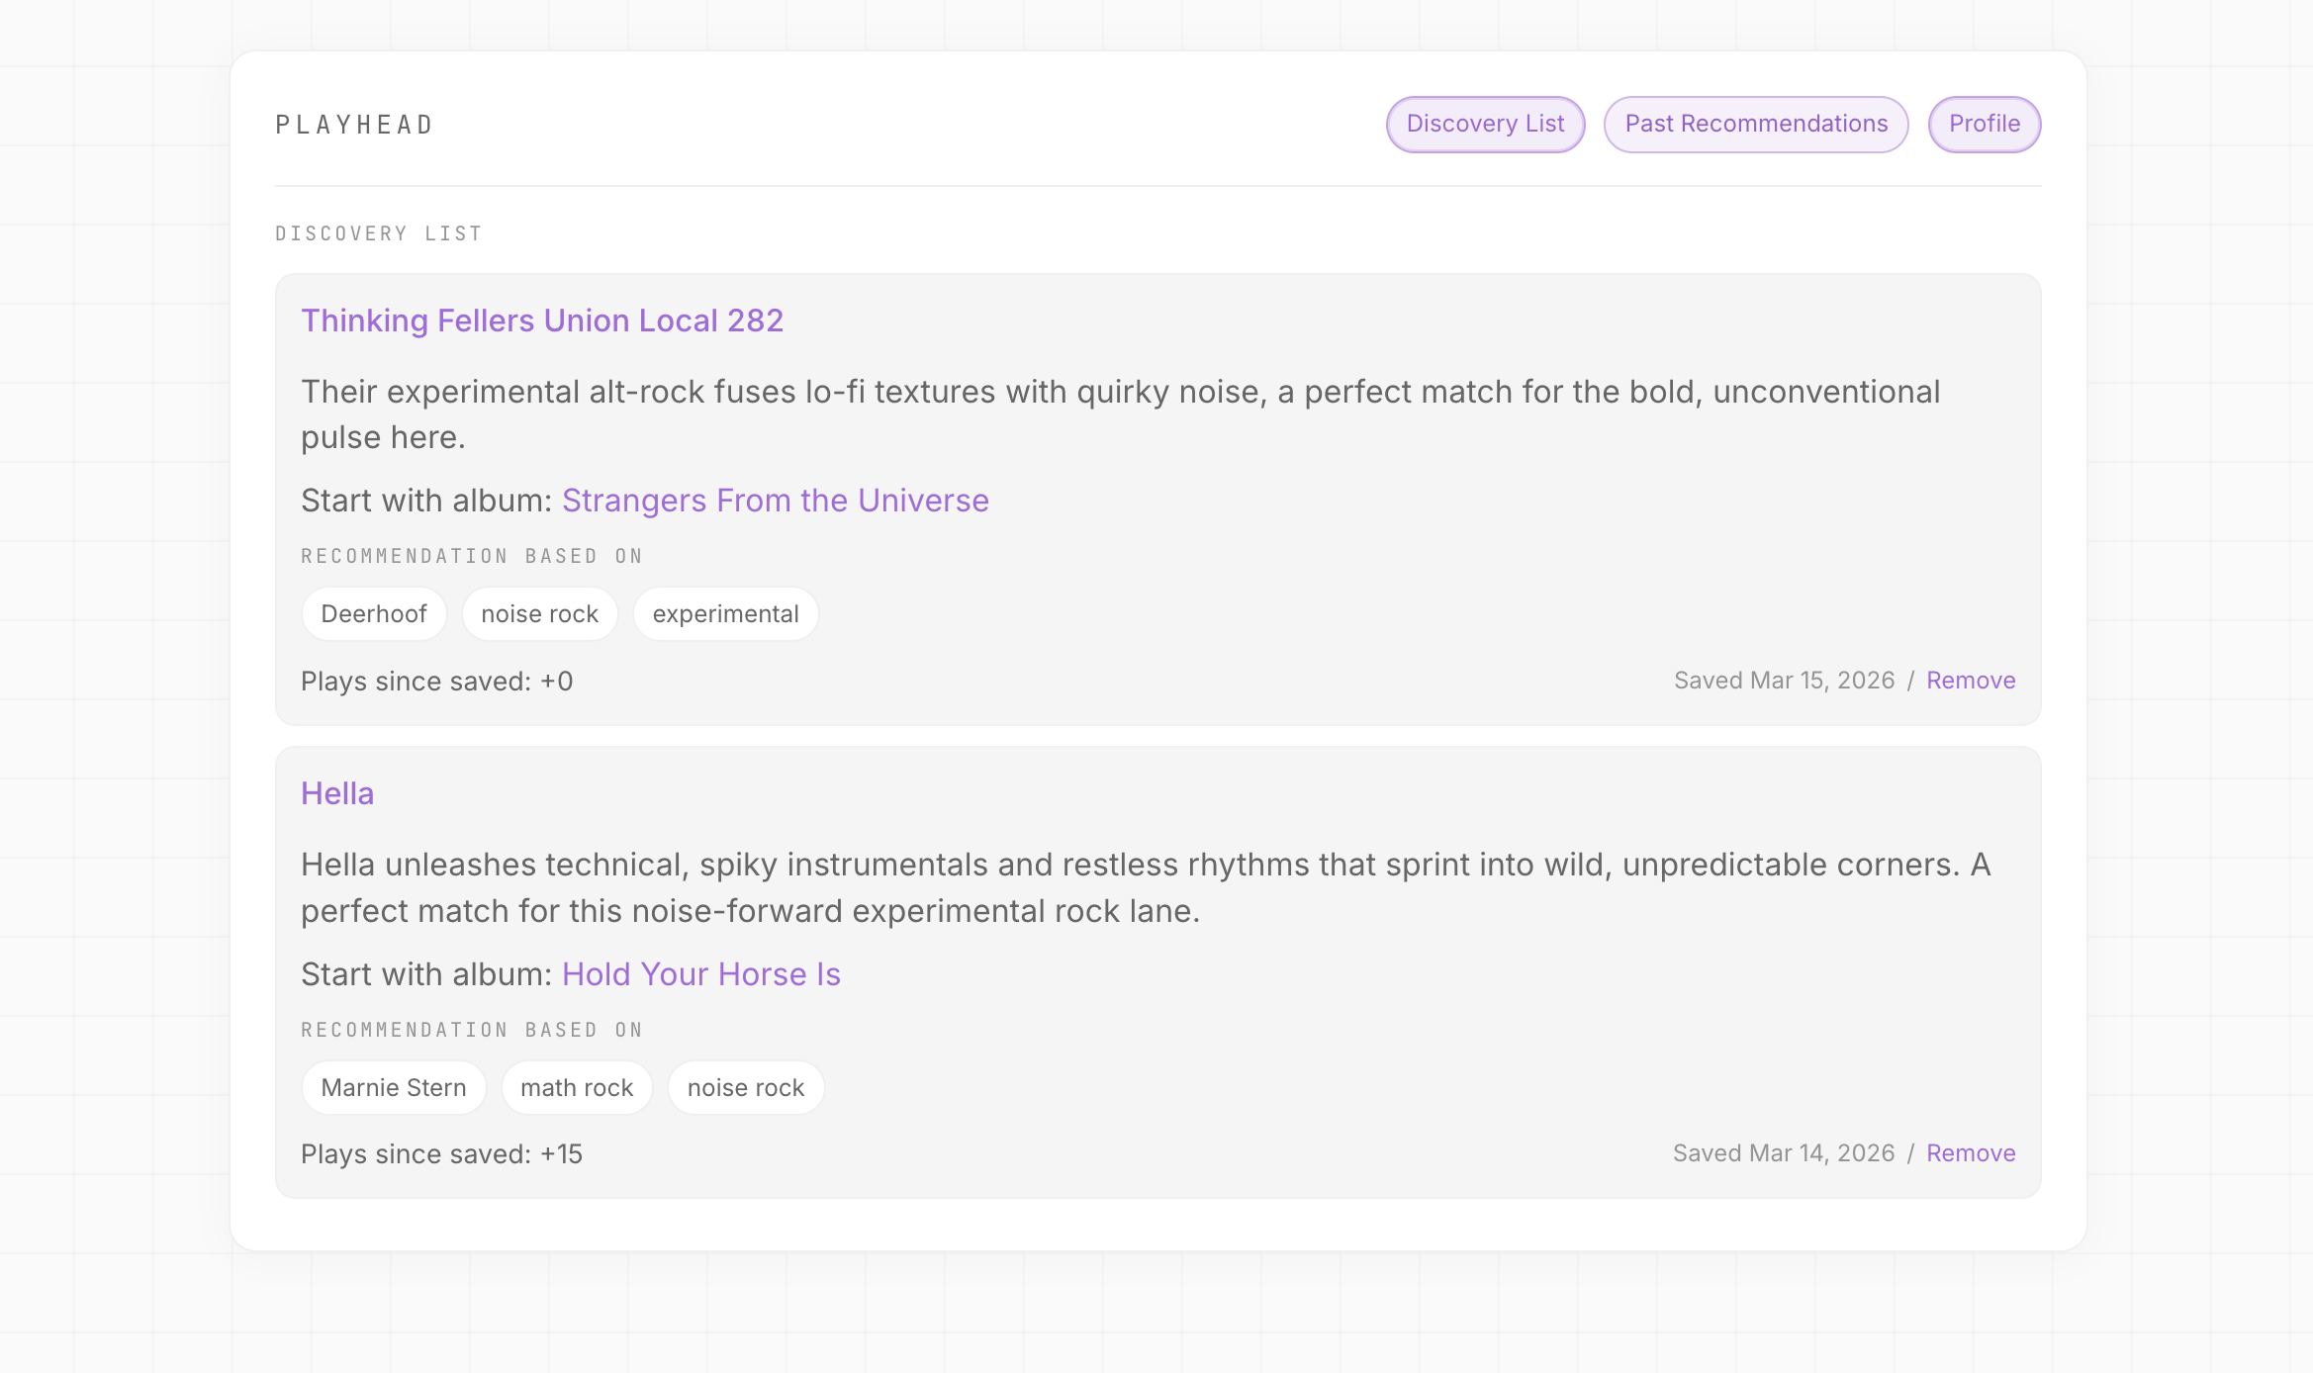
Task: Open the Thinking Fellers Union Local 282 artist page
Action: (542, 320)
